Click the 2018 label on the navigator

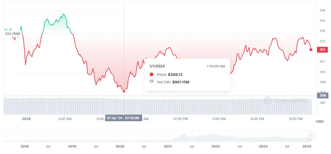(24, 147)
